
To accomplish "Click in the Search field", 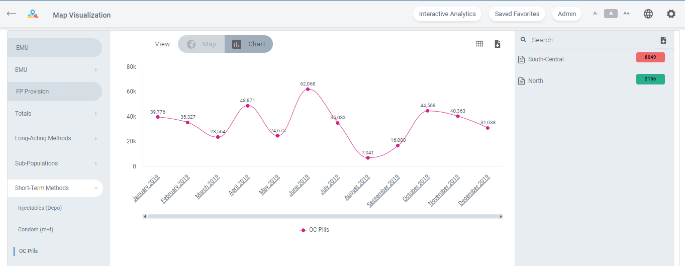I will (593, 40).
